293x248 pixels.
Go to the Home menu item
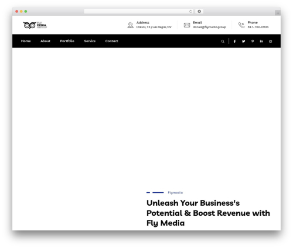click(x=26, y=41)
